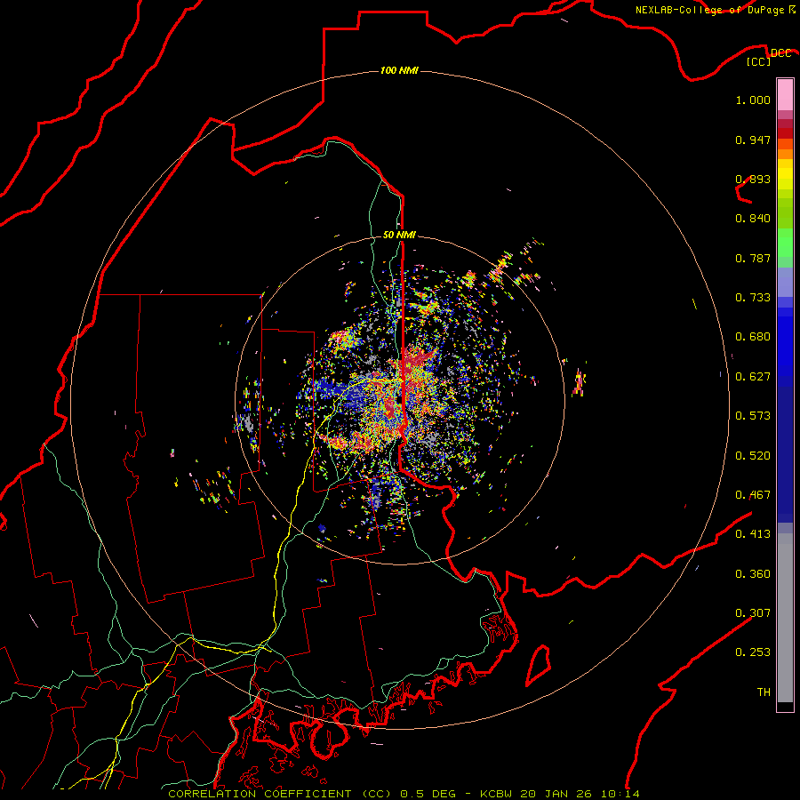Select the 0.360 legend value
The image size is (800, 800).
pos(753,574)
